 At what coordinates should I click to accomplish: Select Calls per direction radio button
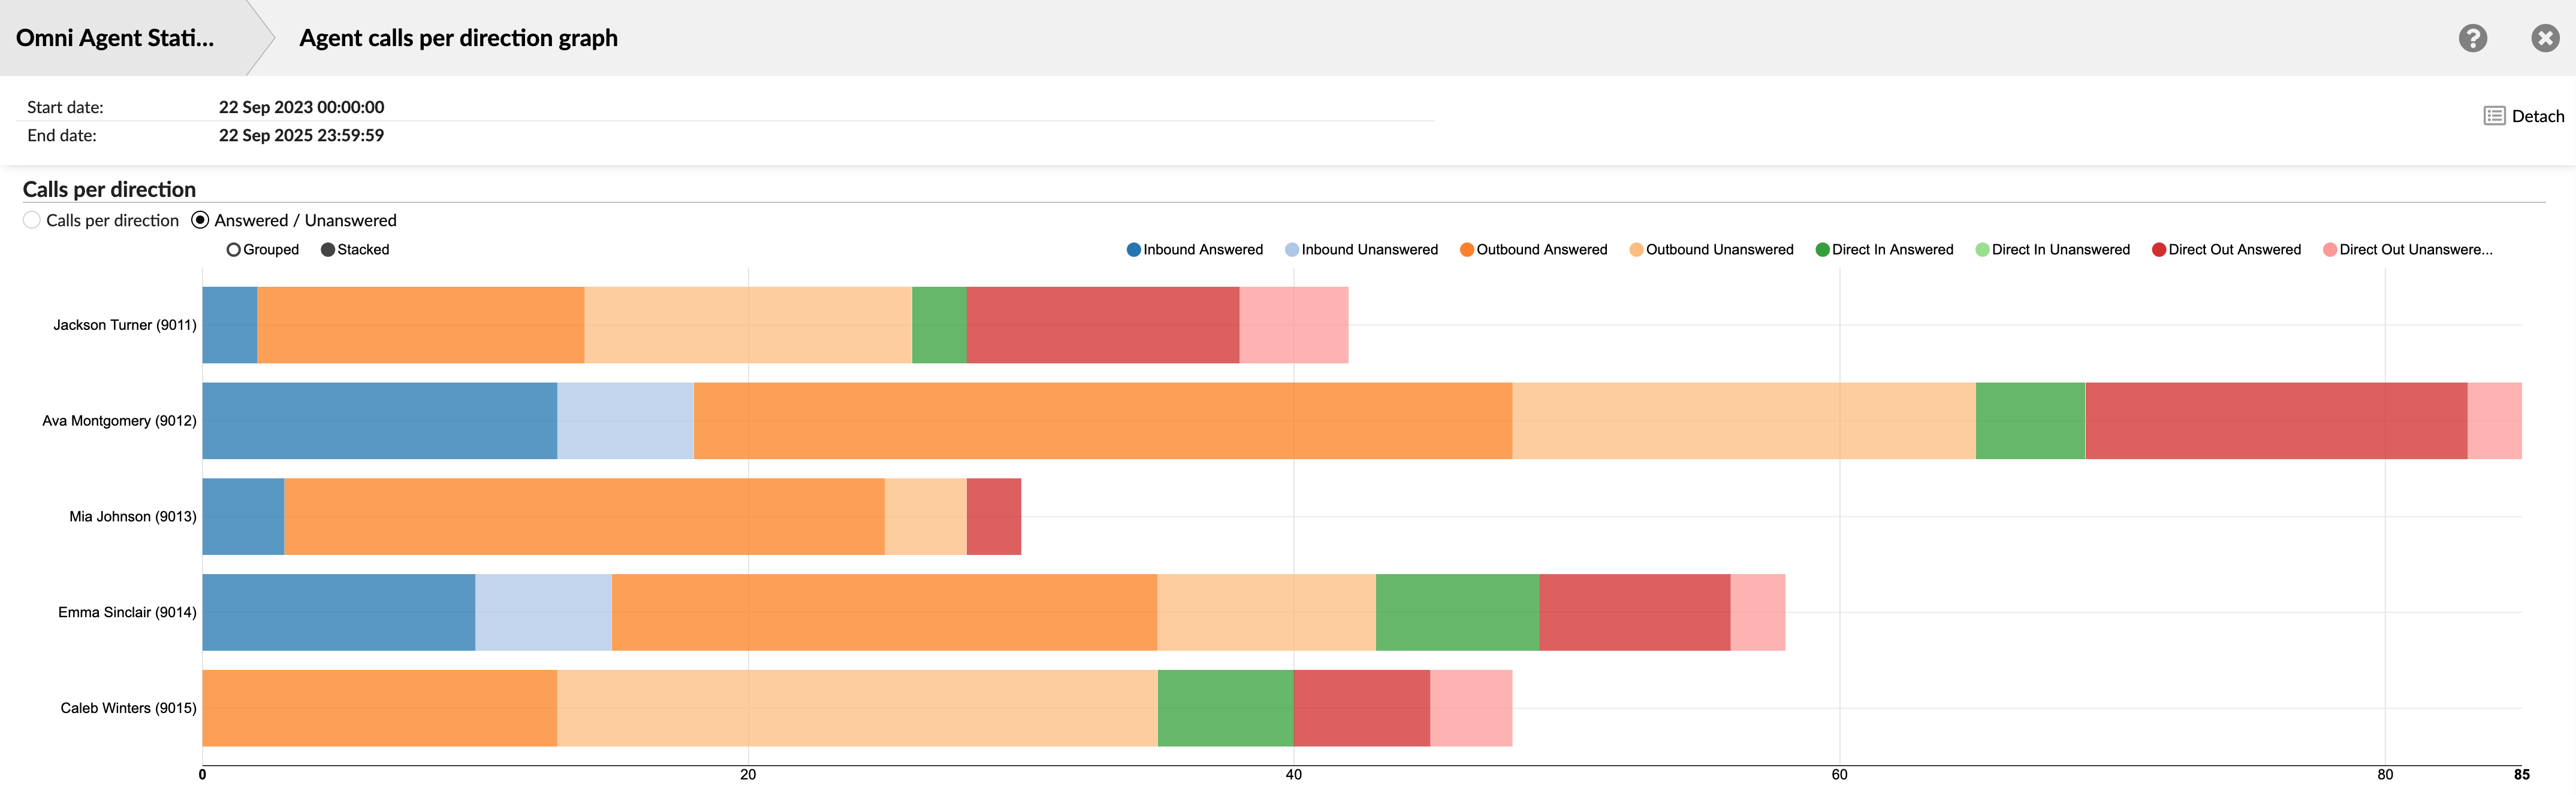point(32,220)
